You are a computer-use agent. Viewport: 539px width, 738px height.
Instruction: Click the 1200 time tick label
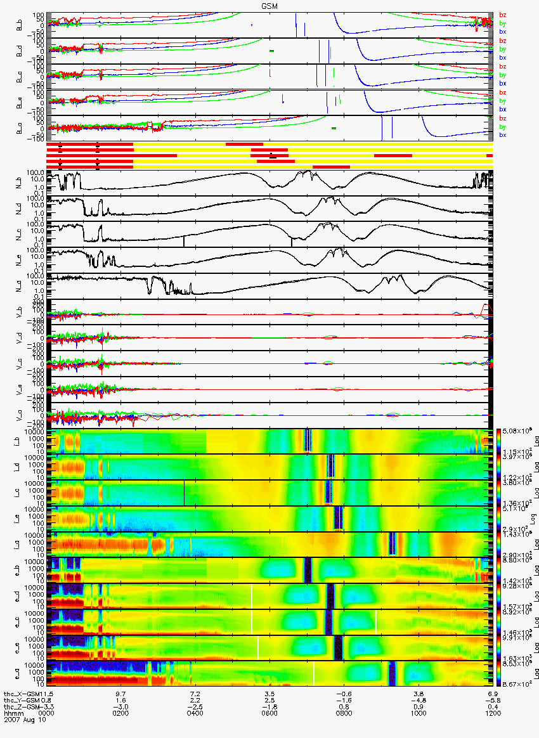[x=493, y=713]
